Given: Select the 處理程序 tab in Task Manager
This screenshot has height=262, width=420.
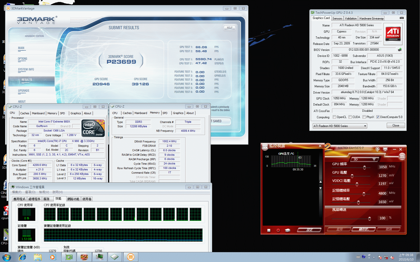Looking at the screenshot, I should 34,199.
